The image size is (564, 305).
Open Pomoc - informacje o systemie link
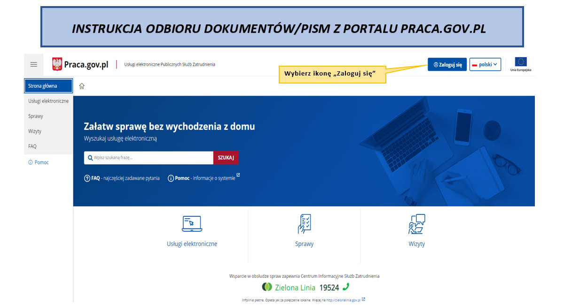point(204,178)
